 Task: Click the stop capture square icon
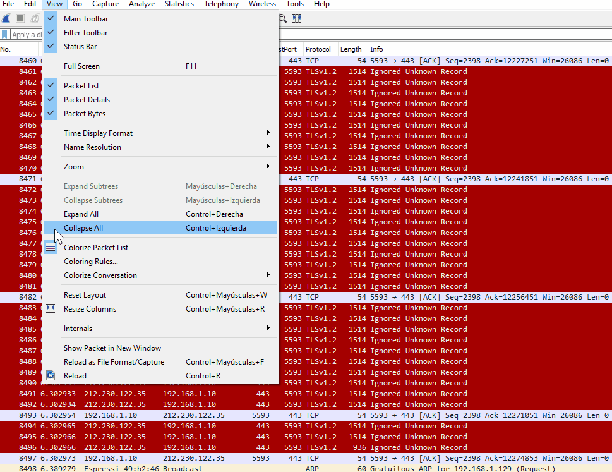[20, 18]
